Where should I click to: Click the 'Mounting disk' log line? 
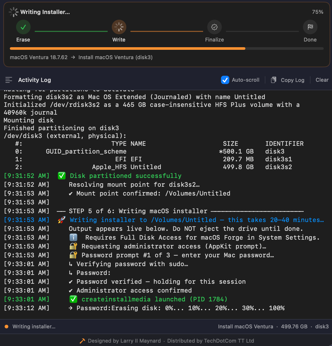(29, 120)
